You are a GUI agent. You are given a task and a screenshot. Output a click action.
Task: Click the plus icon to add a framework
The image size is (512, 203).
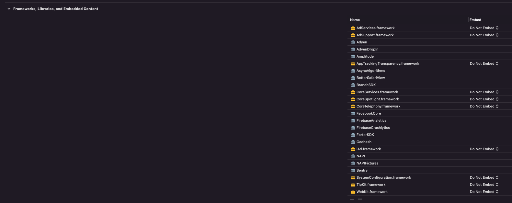point(352,199)
